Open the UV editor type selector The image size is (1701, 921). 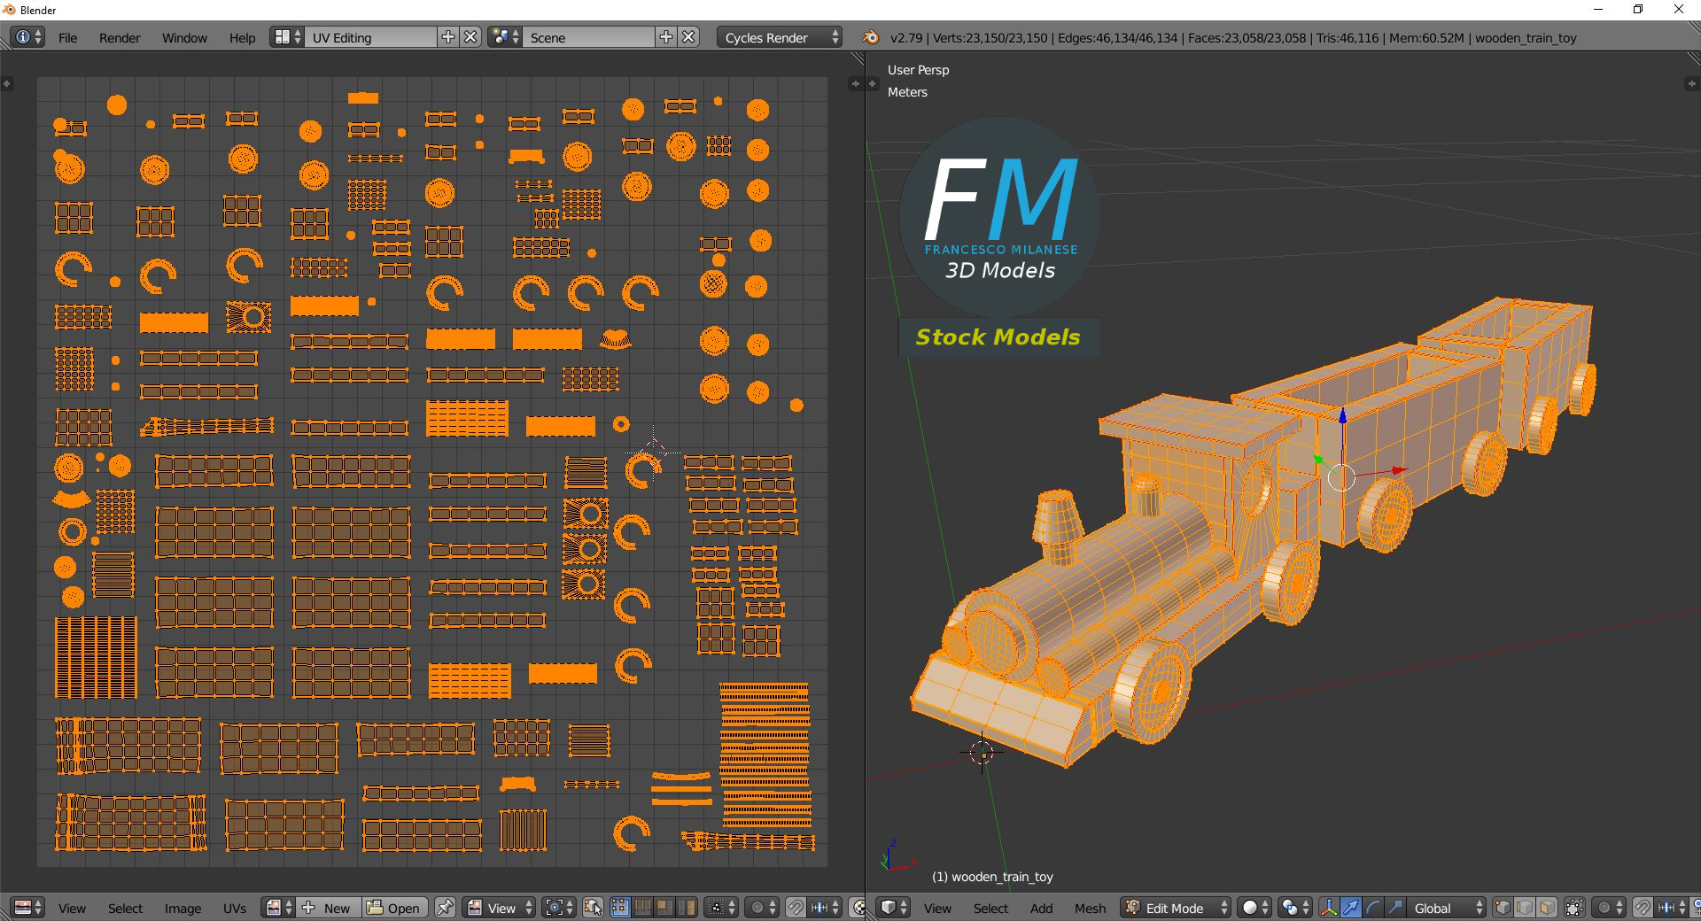tap(27, 908)
